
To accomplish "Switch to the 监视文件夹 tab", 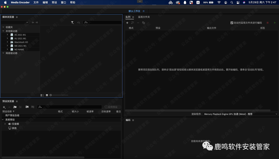I will coord(144,17).
